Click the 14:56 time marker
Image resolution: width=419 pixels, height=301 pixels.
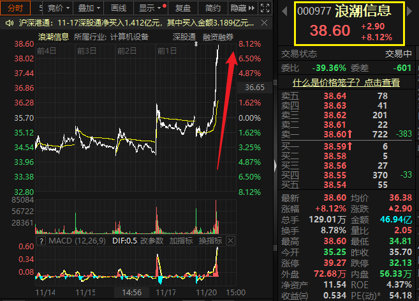pyautogui.click(x=132, y=293)
